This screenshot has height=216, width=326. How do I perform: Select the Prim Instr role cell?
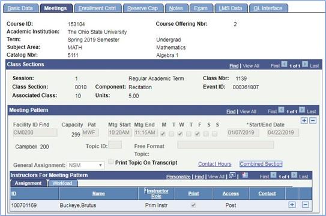pyautogui.click(x=156, y=205)
